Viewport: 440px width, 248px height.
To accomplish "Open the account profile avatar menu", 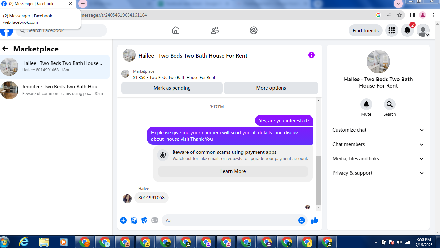I will [x=423, y=30].
